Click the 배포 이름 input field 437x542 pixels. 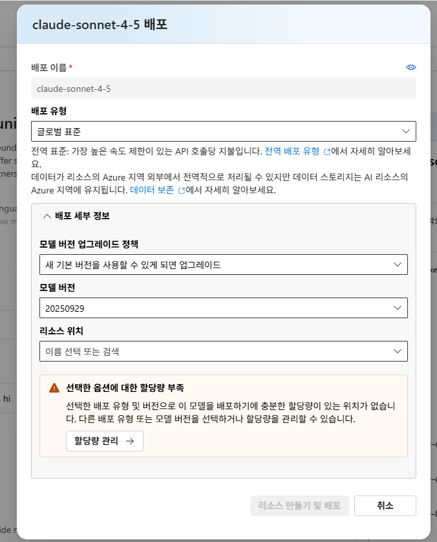click(x=224, y=88)
